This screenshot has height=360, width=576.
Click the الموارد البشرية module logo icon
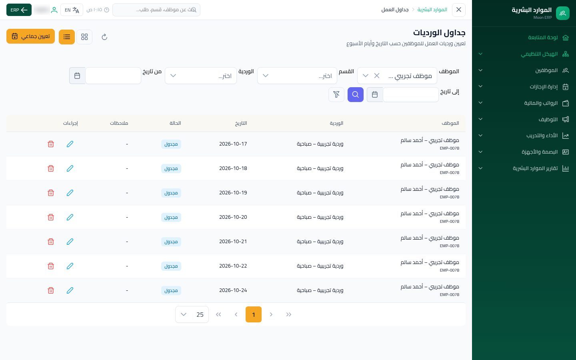[562, 13]
